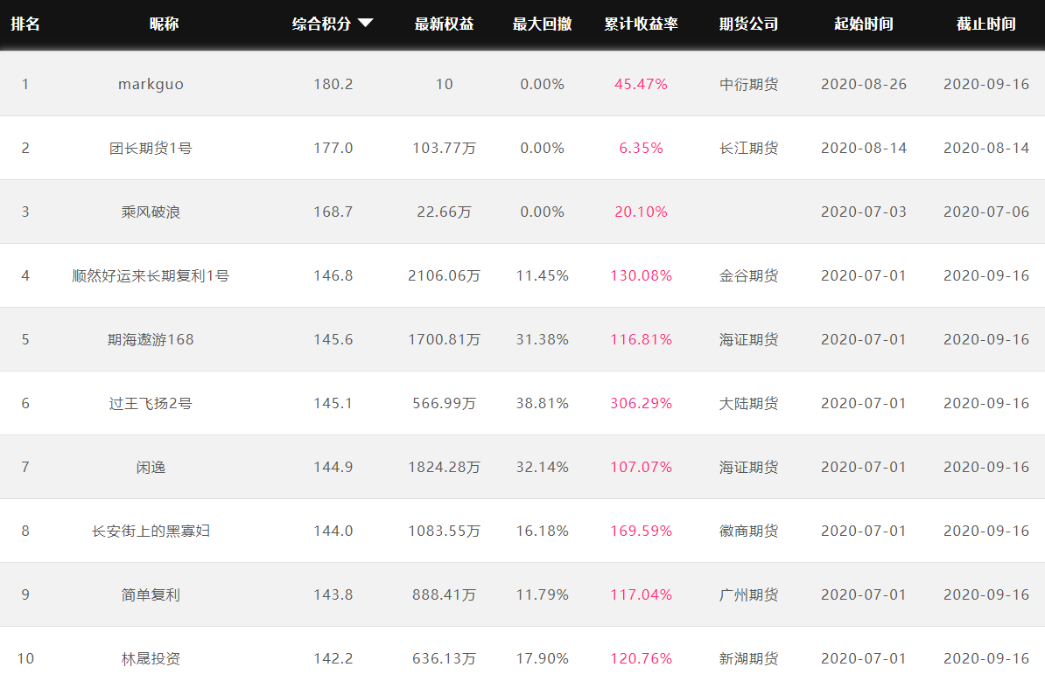Click the 最大回撤 column header
This screenshot has height=688, width=1045.
click(542, 24)
